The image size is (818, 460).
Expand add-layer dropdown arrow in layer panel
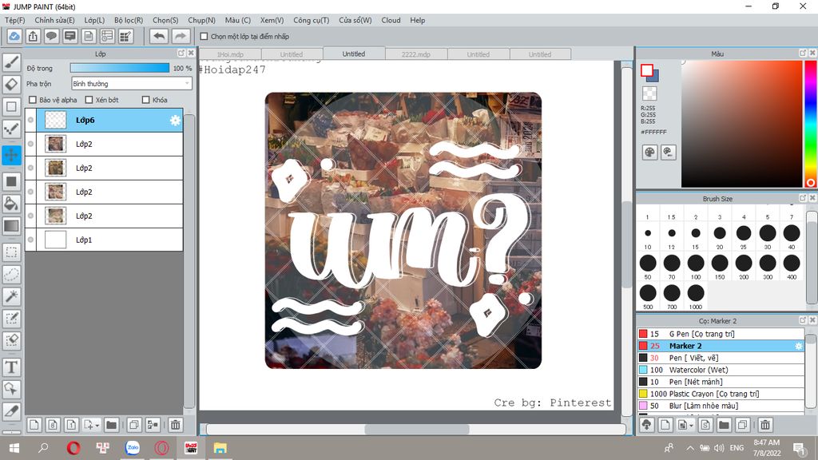pos(97,426)
